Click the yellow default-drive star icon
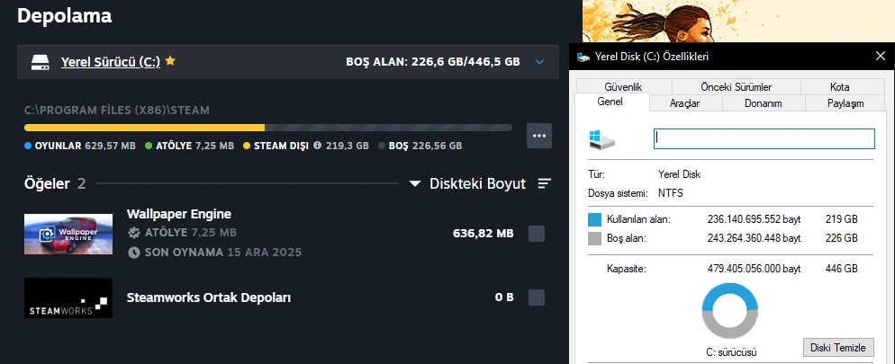The height and width of the screenshot is (364, 895). [170, 60]
